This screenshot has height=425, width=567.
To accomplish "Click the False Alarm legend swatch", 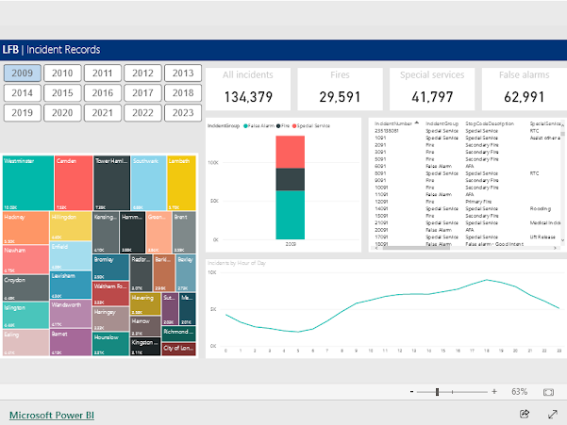I will tap(245, 126).
